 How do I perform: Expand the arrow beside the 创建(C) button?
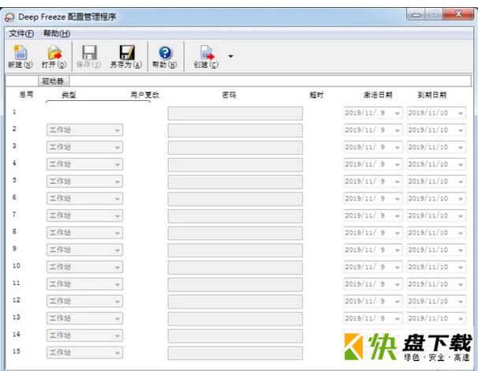click(x=231, y=57)
